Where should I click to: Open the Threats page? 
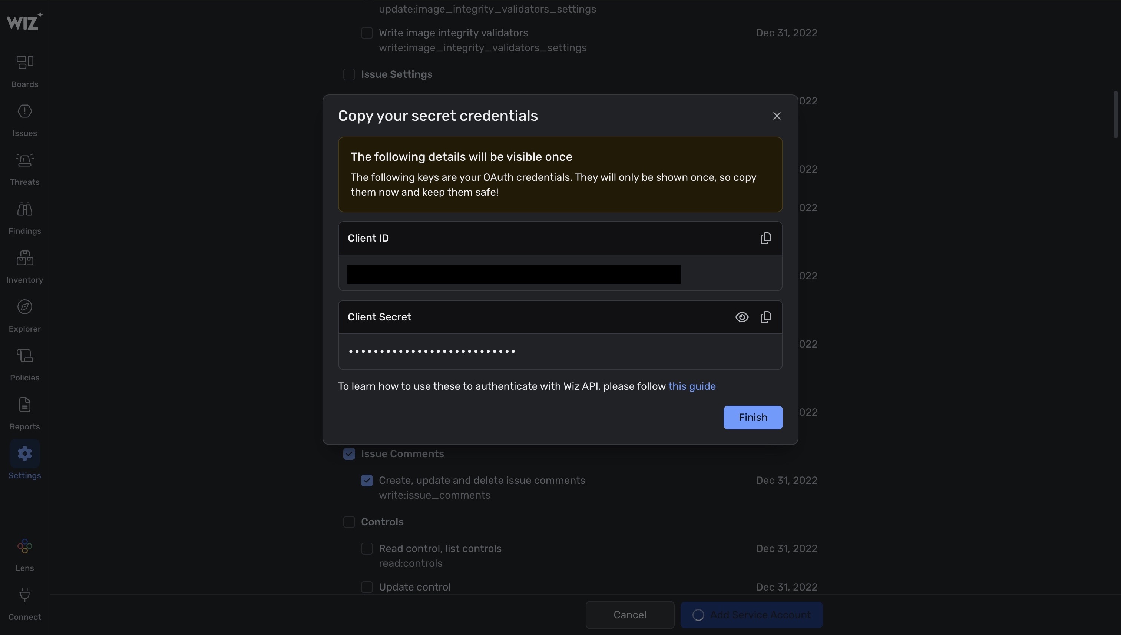tap(24, 169)
